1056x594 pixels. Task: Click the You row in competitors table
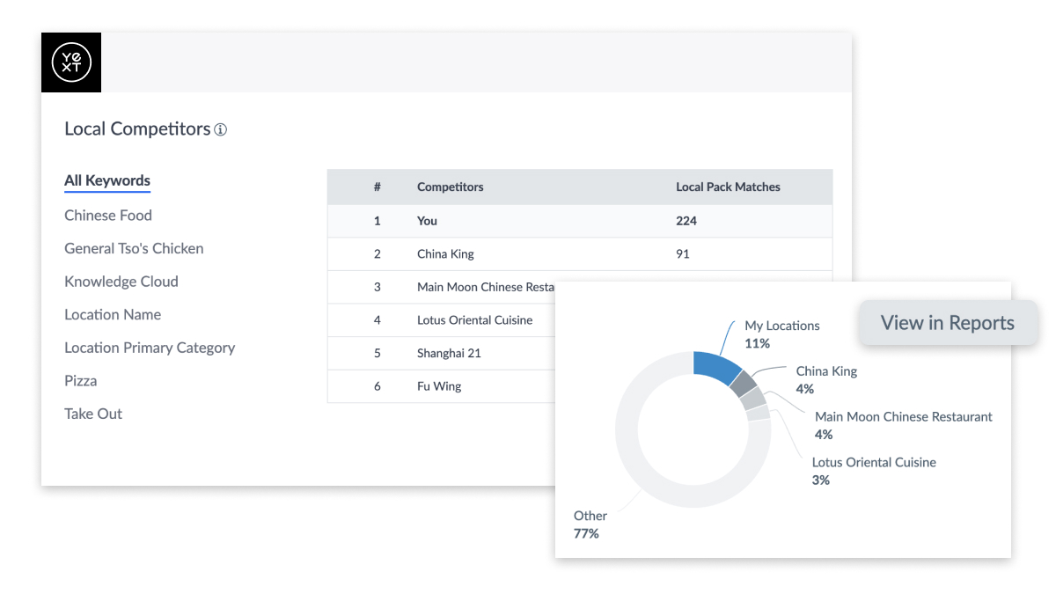(580, 221)
